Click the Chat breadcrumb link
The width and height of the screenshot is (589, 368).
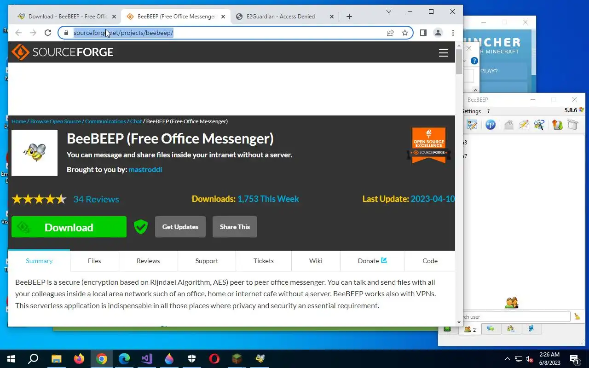tap(136, 121)
